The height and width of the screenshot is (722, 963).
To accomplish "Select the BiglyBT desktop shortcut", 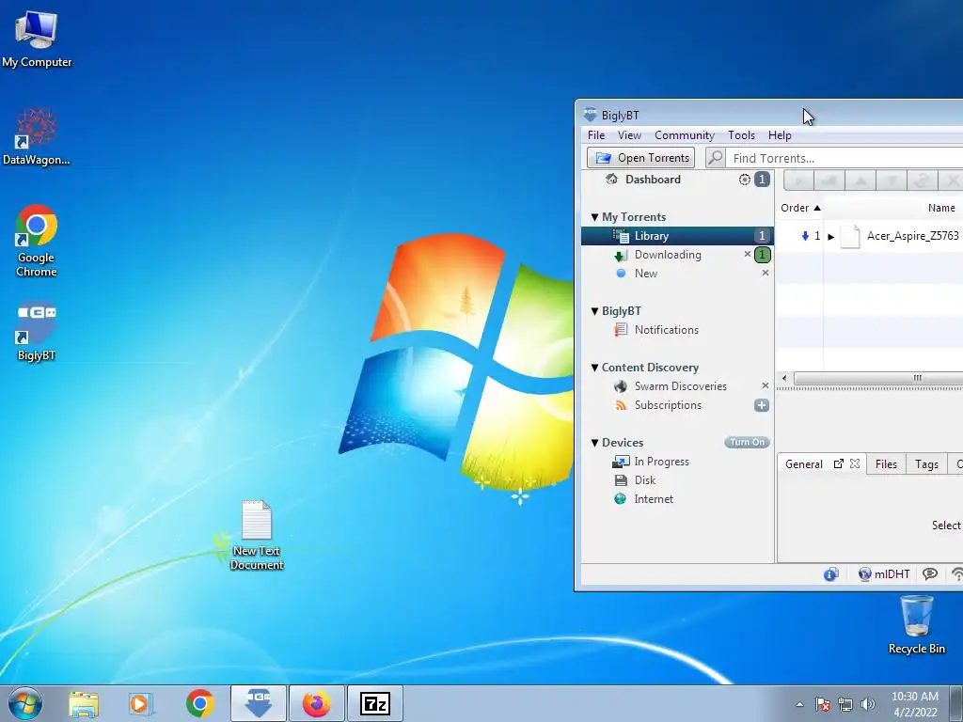I will [37, 332].
